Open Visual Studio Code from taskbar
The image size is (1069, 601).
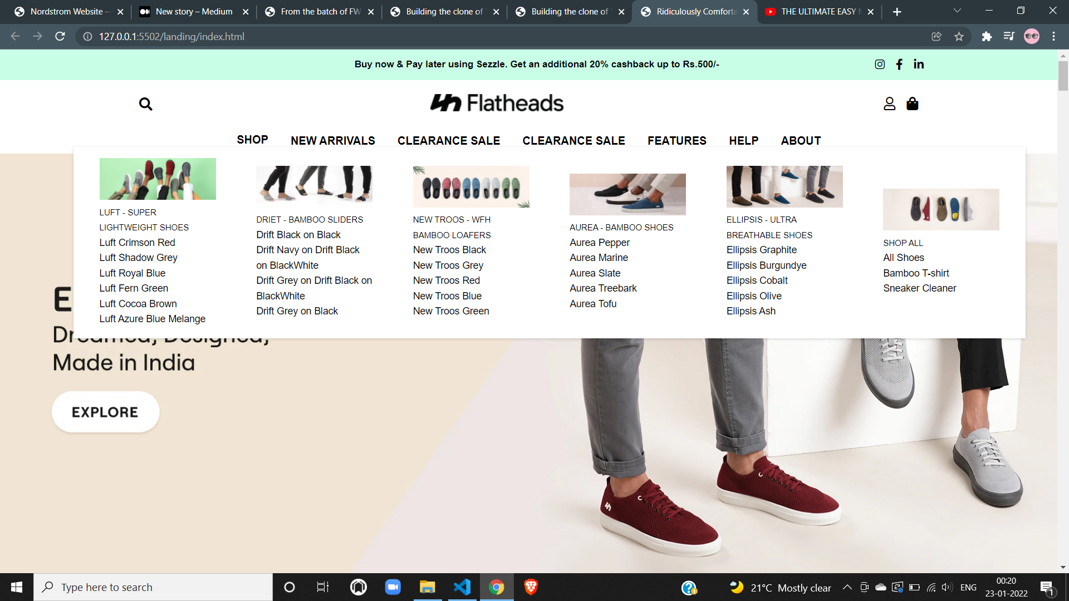(462, 587)
